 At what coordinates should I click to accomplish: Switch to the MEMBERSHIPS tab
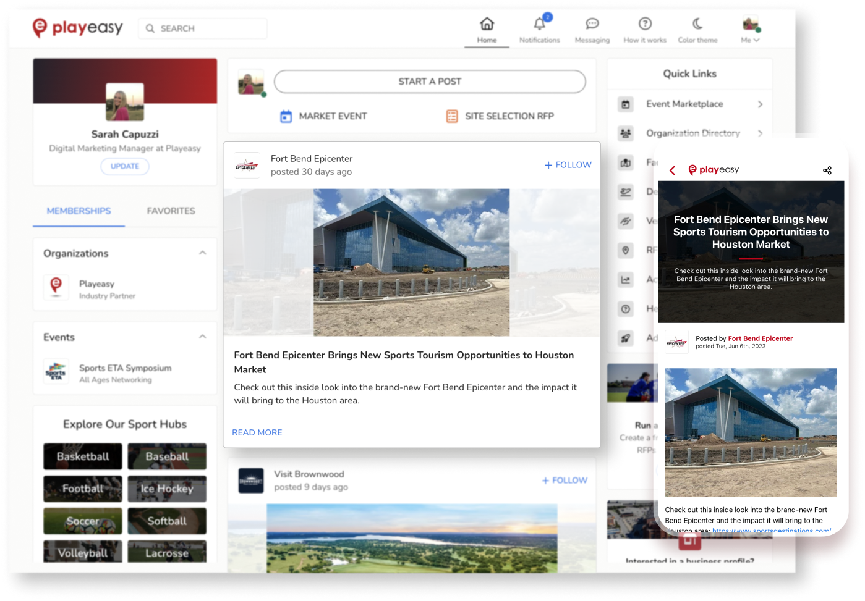click(79, 211)
